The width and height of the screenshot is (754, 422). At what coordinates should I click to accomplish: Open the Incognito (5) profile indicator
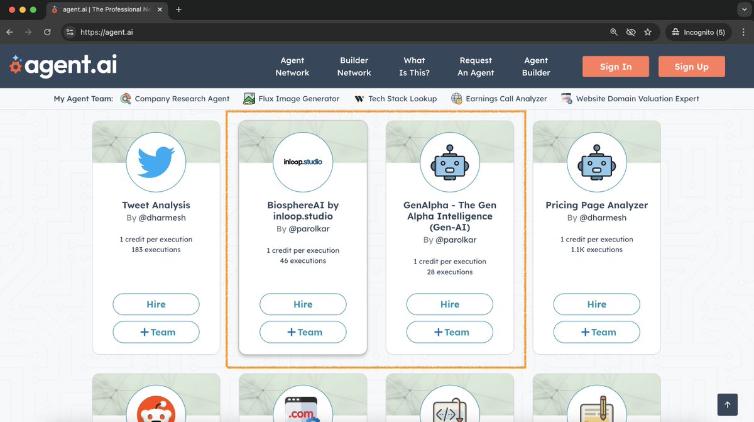coord(698,32)
